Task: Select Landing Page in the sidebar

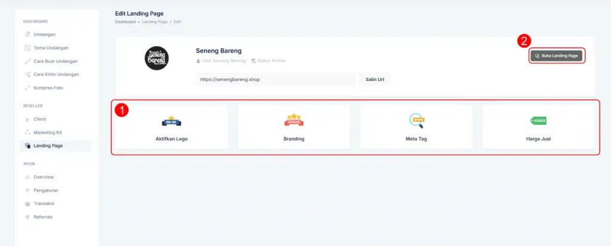Action: 48,146
